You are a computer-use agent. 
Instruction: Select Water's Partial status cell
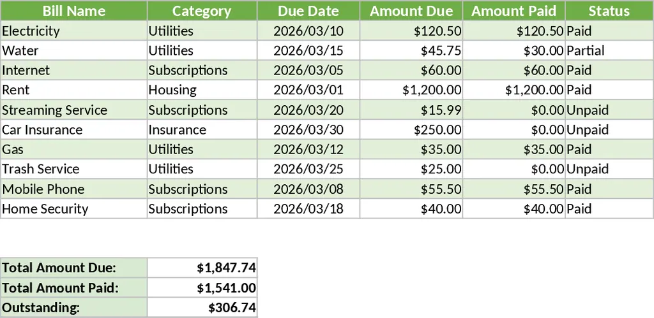click(x=609, y=50)
